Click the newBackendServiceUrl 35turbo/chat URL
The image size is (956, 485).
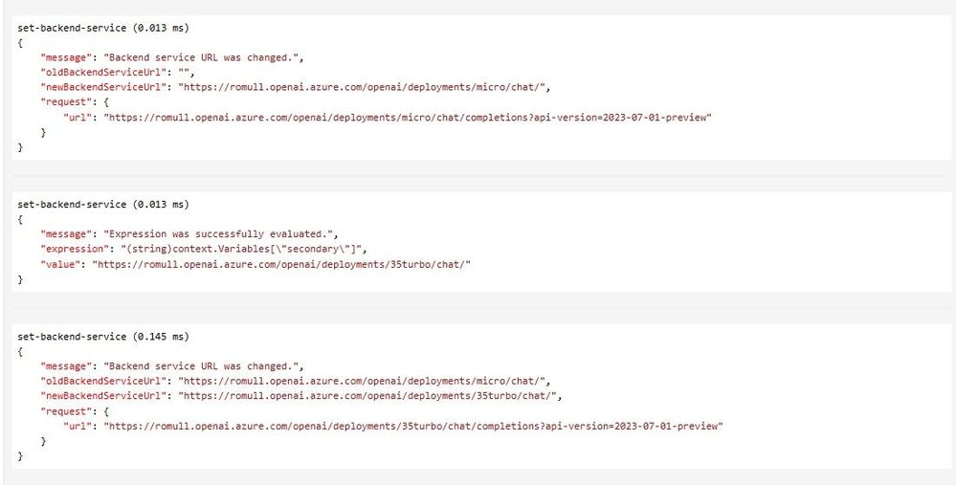[x=367, y=396]
